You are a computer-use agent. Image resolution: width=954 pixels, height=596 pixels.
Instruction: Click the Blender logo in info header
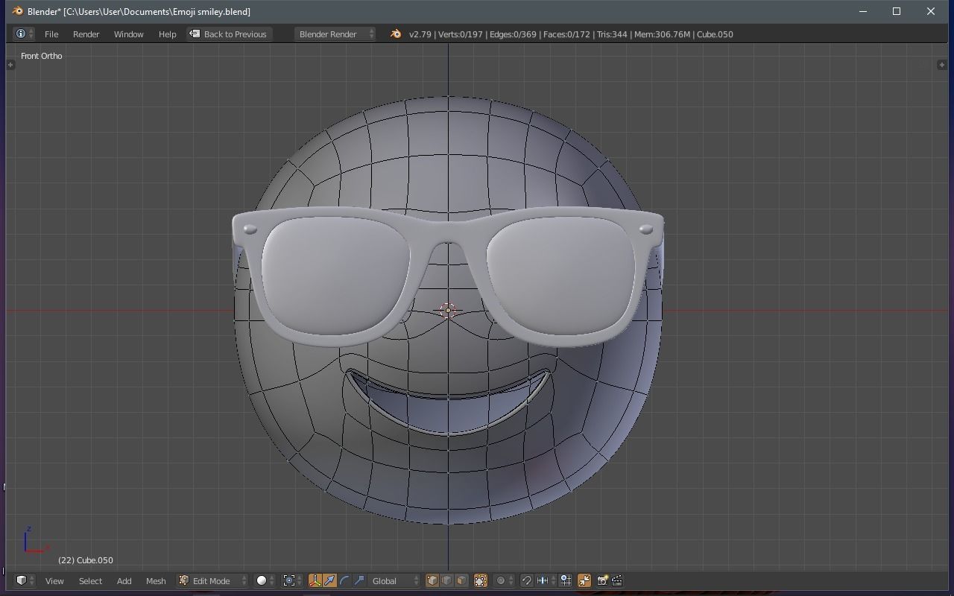(x=396, y=34)
